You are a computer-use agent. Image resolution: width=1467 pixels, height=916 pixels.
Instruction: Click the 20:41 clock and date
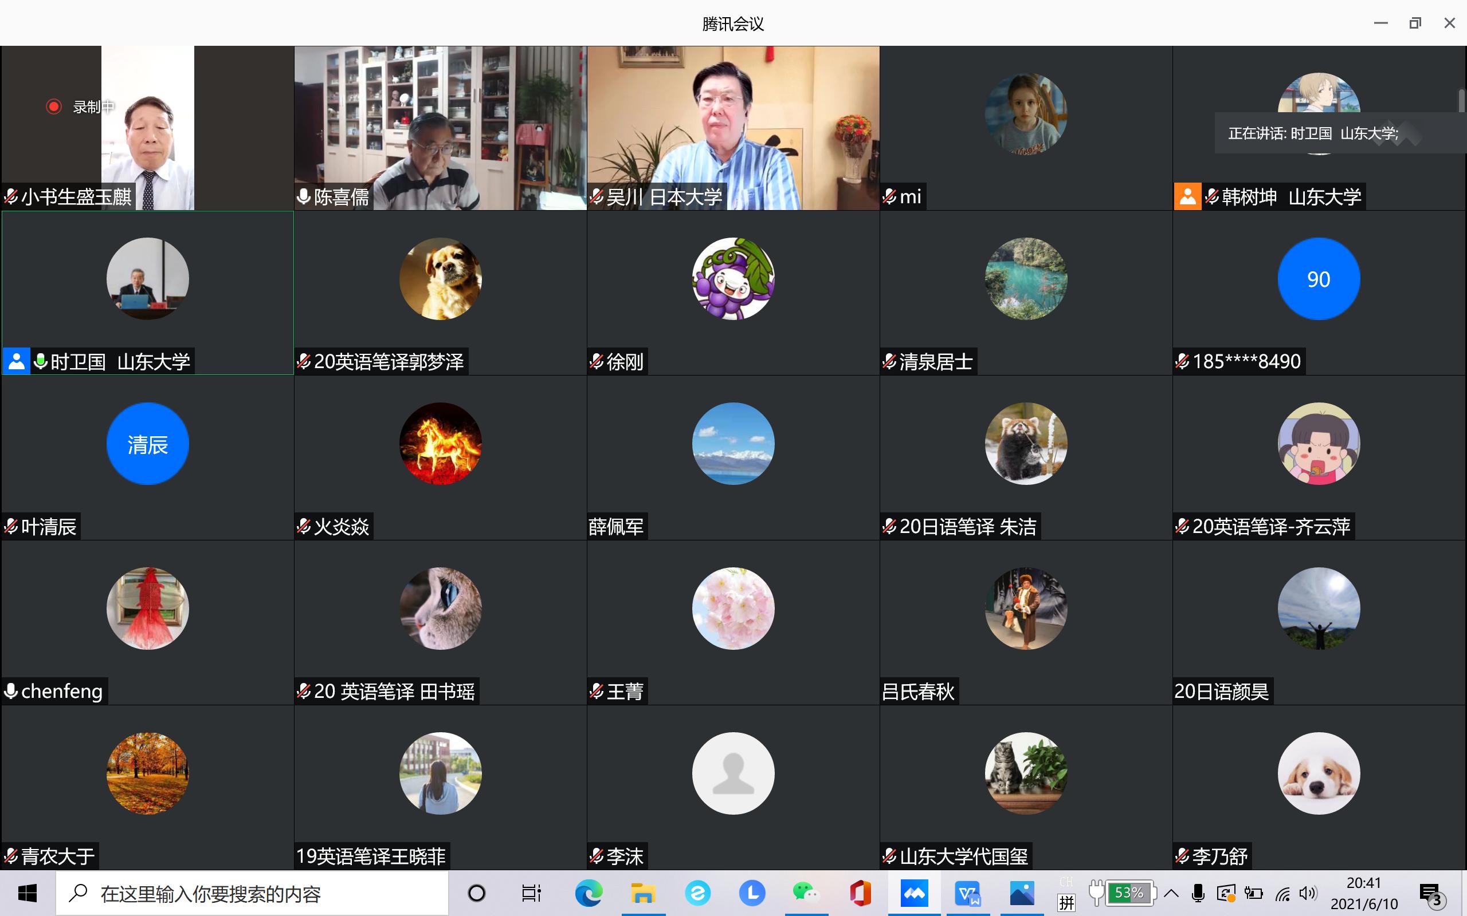pos(1364,894)
